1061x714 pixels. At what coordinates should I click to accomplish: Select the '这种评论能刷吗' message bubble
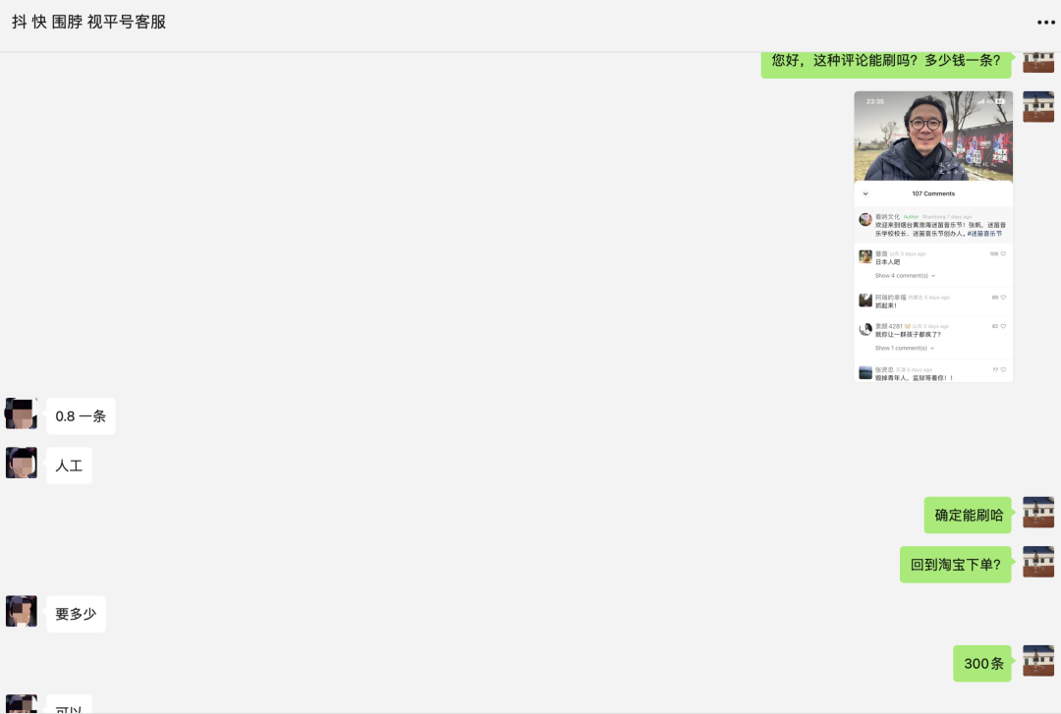pos(886,62)
